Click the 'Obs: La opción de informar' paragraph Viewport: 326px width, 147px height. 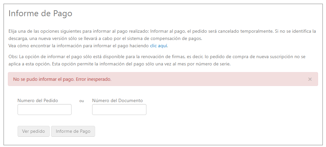coord(157,60)
